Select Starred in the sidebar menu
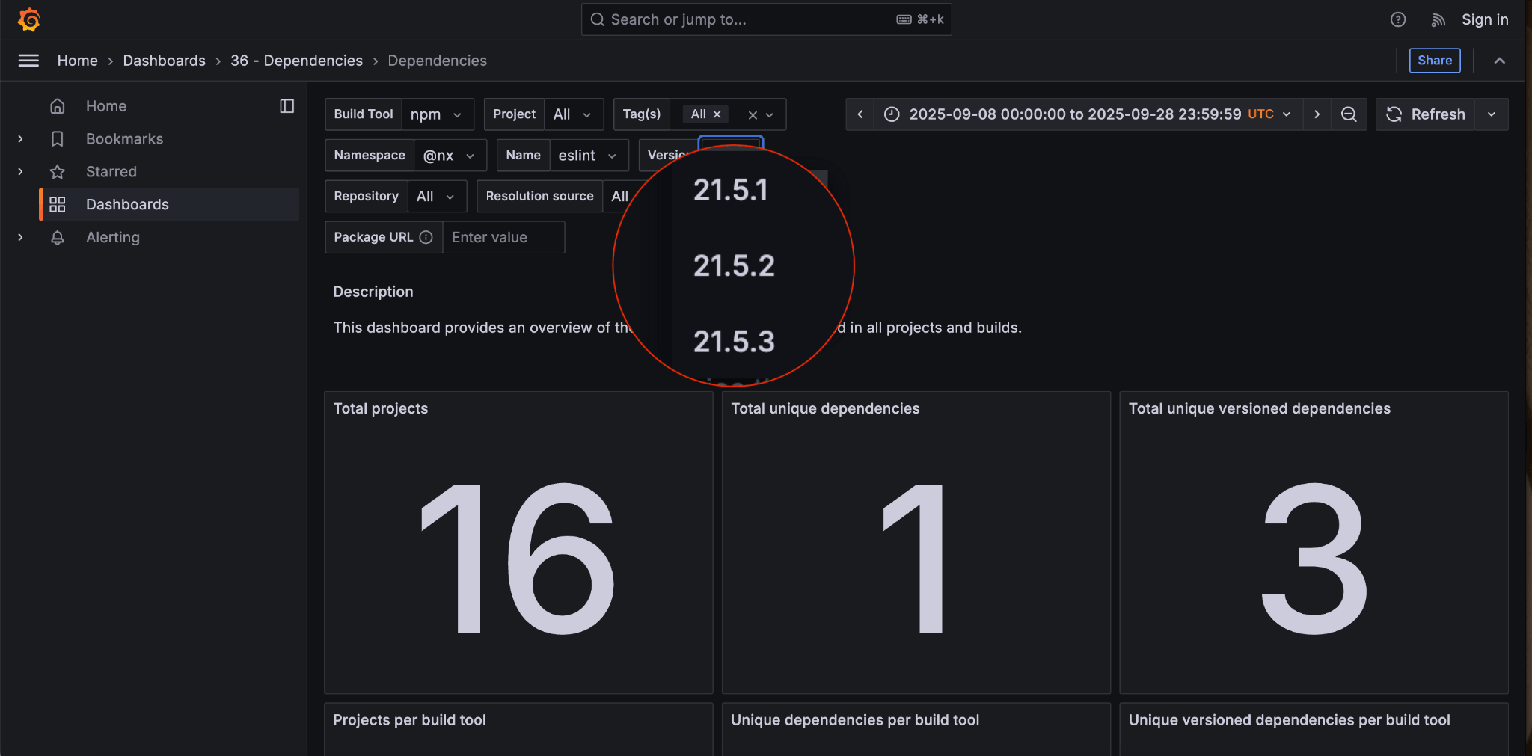The image size is (1532, 756). pyautogui.click(x=111, y=172)
